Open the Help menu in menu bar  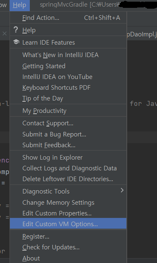(19, 5)
